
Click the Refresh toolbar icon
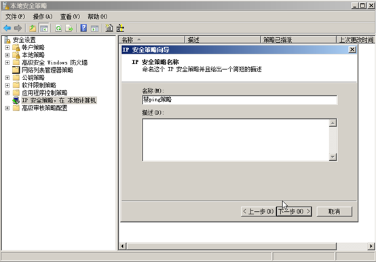click(58, 29)
